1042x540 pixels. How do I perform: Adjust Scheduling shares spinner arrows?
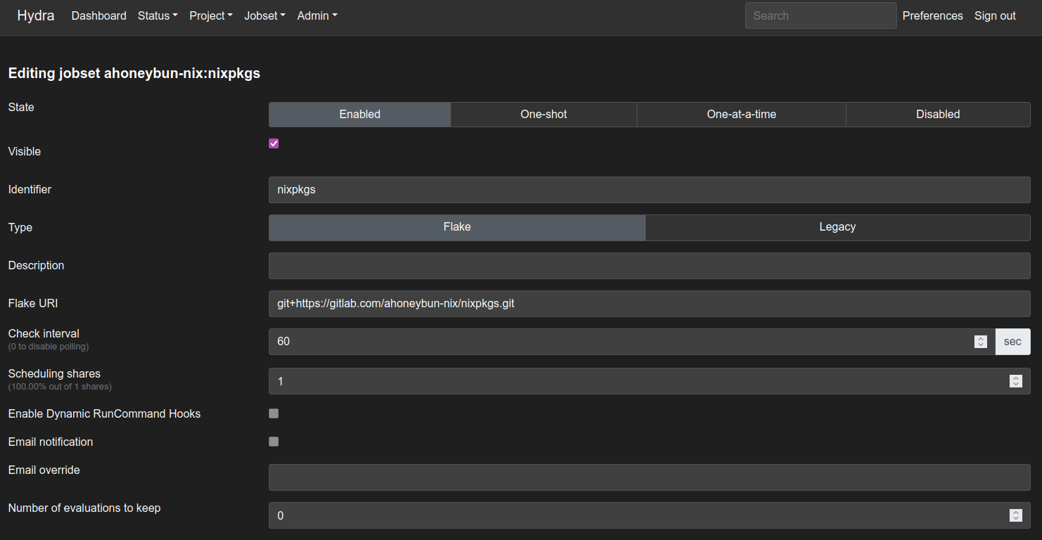click(1015, 381)
